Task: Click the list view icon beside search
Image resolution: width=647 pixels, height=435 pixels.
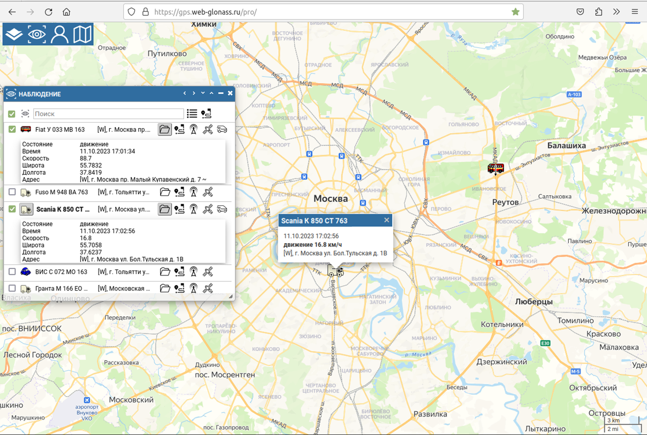Action: click(x=192, y=114)
